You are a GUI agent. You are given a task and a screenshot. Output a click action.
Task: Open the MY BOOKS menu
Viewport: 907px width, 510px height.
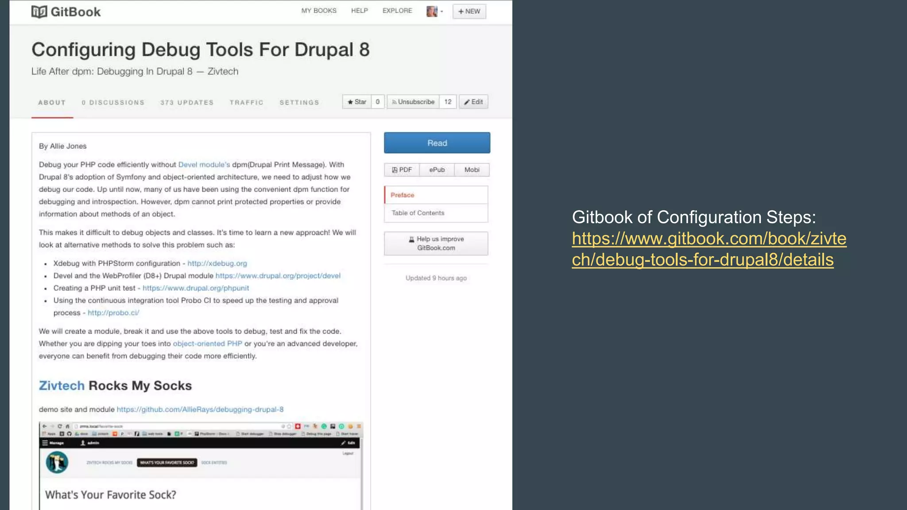(x=319, y=11)
